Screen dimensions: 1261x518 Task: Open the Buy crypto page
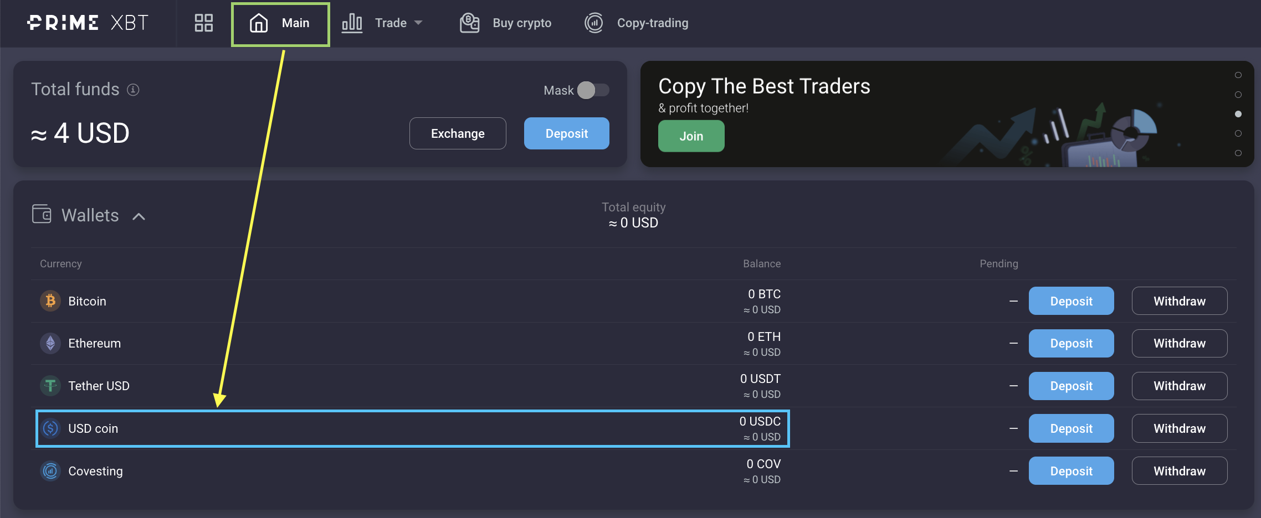coord(506,23)
